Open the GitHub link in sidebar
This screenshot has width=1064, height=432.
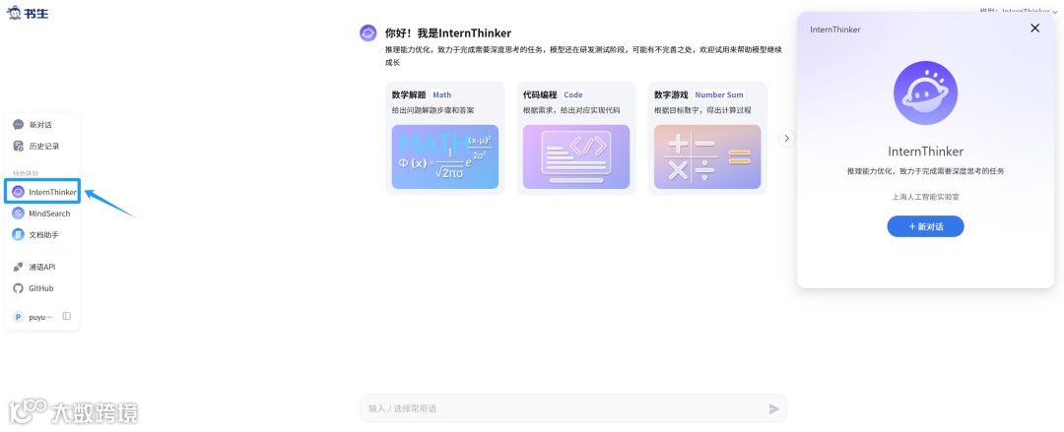coord(33,288)
